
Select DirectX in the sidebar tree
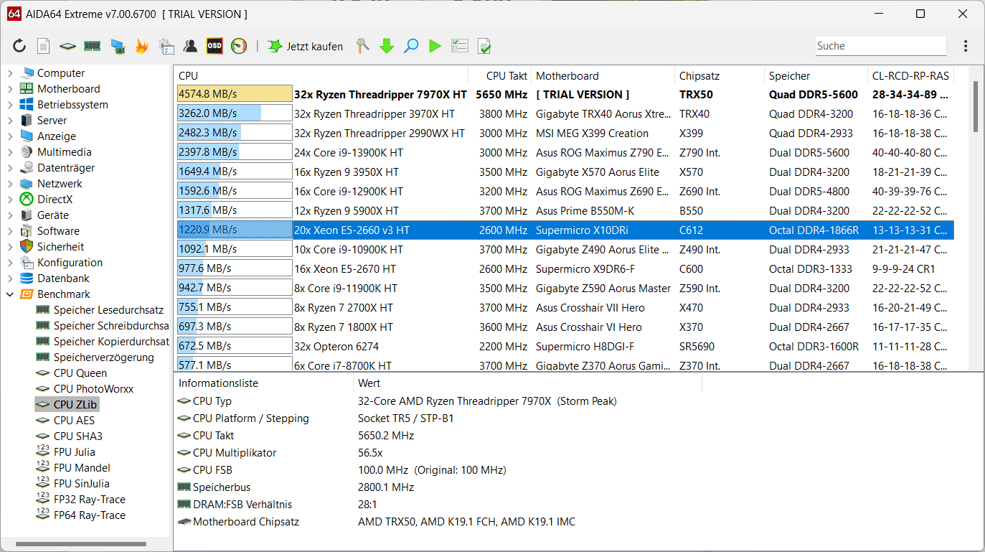coord(55,200)
